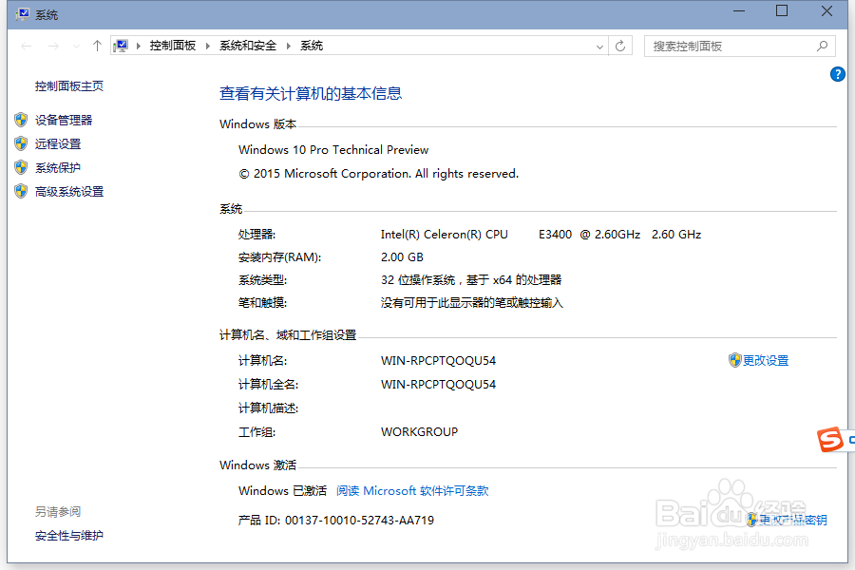
Task: Click the heading 查看有关计算机的基本信息
Action: point(311,93)
